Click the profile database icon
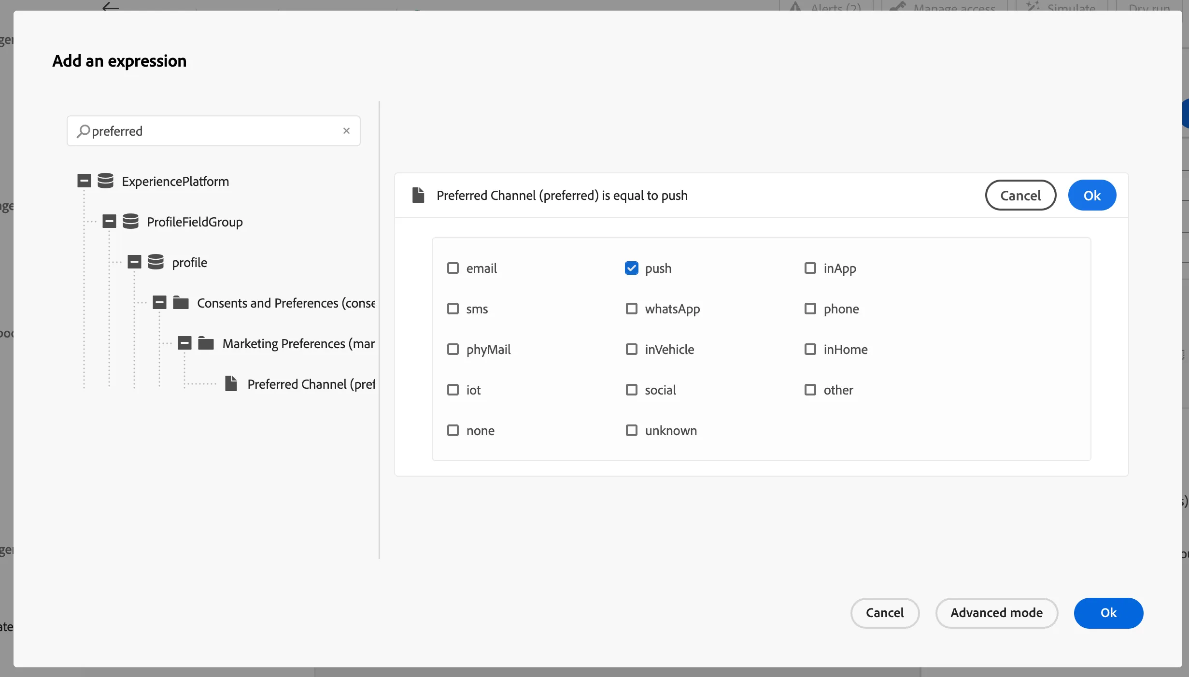 point(156,262)
